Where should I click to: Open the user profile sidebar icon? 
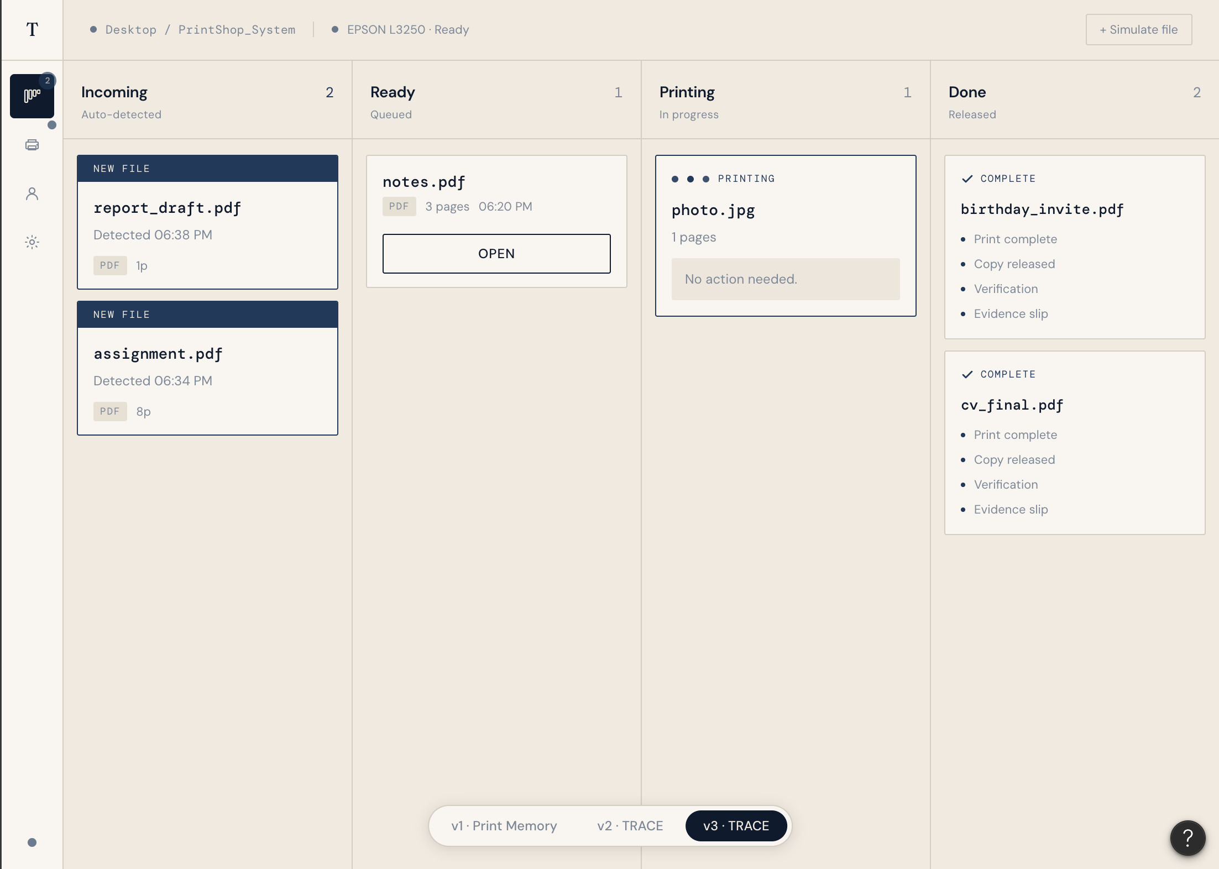click(32, 193)
